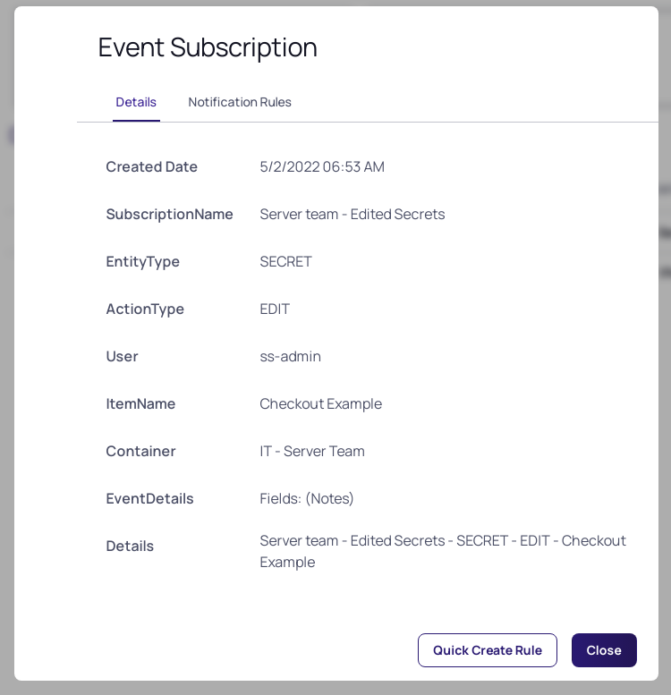This screenshot has height=695, width=671.
Task: Click the Event Subscription heading
Action: [208, 47]
